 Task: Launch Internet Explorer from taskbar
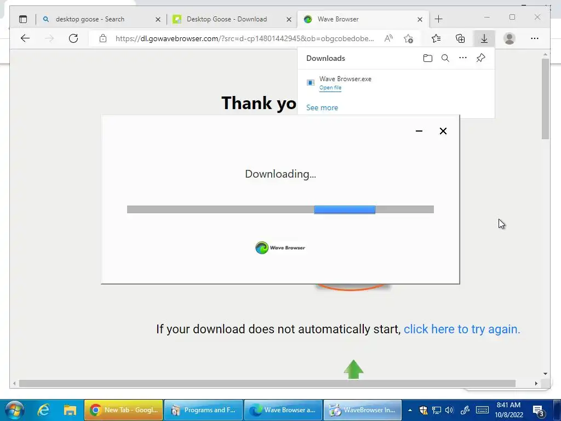(44, 410)
